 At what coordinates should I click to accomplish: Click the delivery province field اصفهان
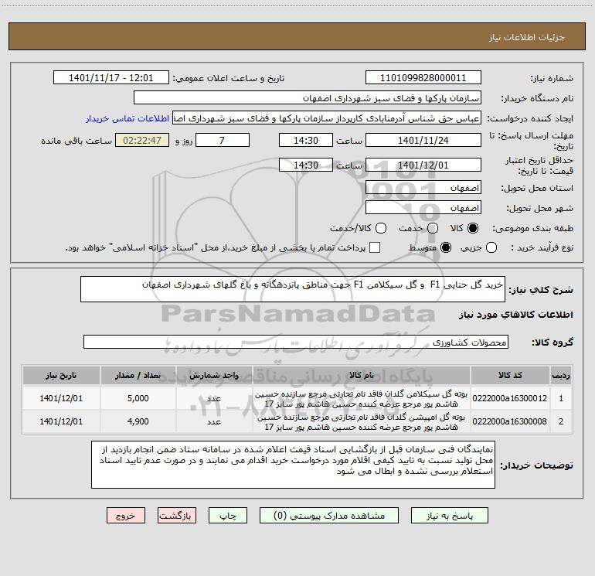[x=423, y=188]
